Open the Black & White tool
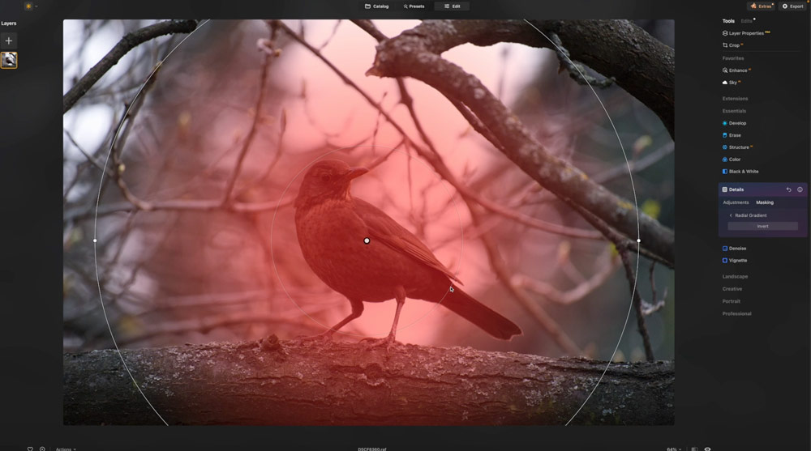811x451 pixels. 740,172
